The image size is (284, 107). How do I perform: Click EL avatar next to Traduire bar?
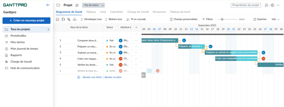pos(263,53)
